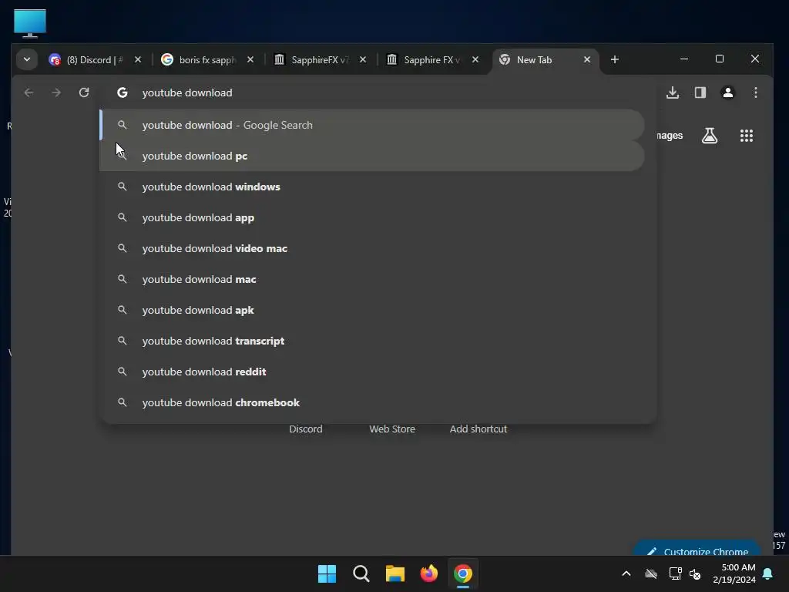The width and height of the screenshot is (789, 592).
Task: Choose suggestion youtube download - Google Search
Action: [372, 125]
